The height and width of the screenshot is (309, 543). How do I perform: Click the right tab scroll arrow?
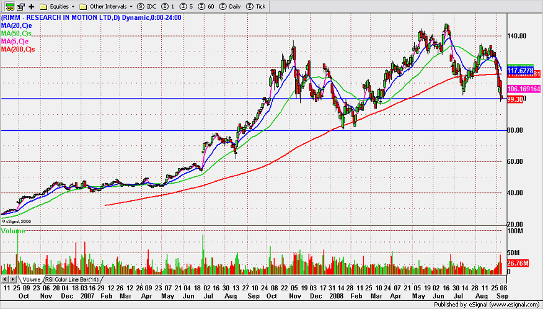click(x=13, y=279)
